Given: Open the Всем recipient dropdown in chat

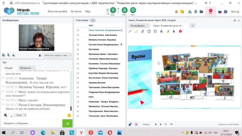Looking at the screenshot, I should 20,115.
